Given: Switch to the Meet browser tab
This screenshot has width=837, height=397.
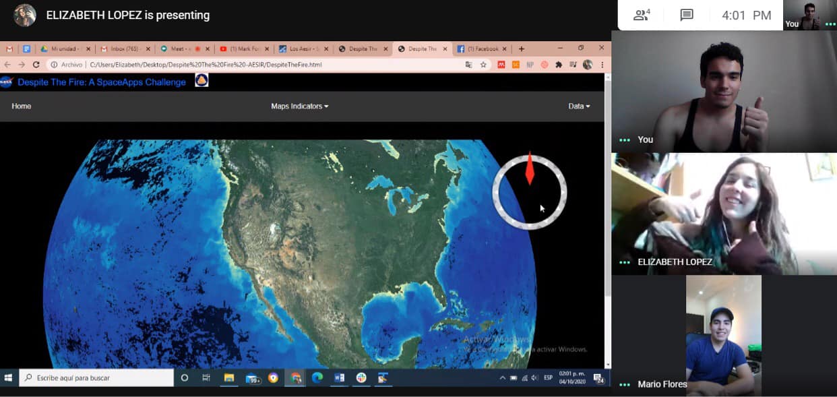Looking at the screenshot, I should 185,49.
